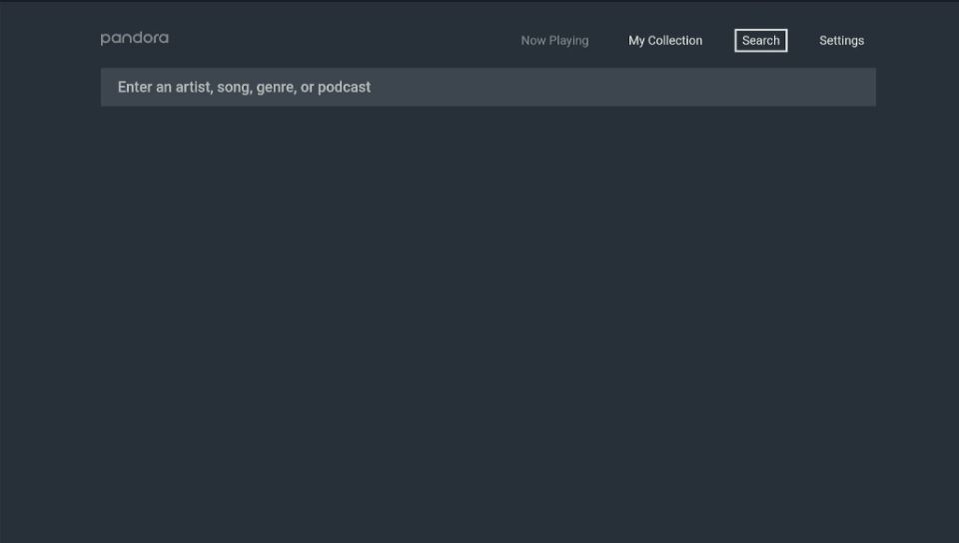This screenshot has width=959, height=543.
Task: Focus the artist, song, genre search field
Action: [x=488, y=87]
